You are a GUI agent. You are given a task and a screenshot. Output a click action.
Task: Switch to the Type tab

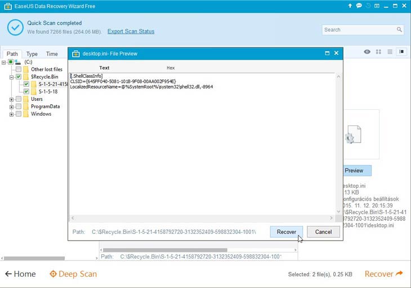pos(32,54)
